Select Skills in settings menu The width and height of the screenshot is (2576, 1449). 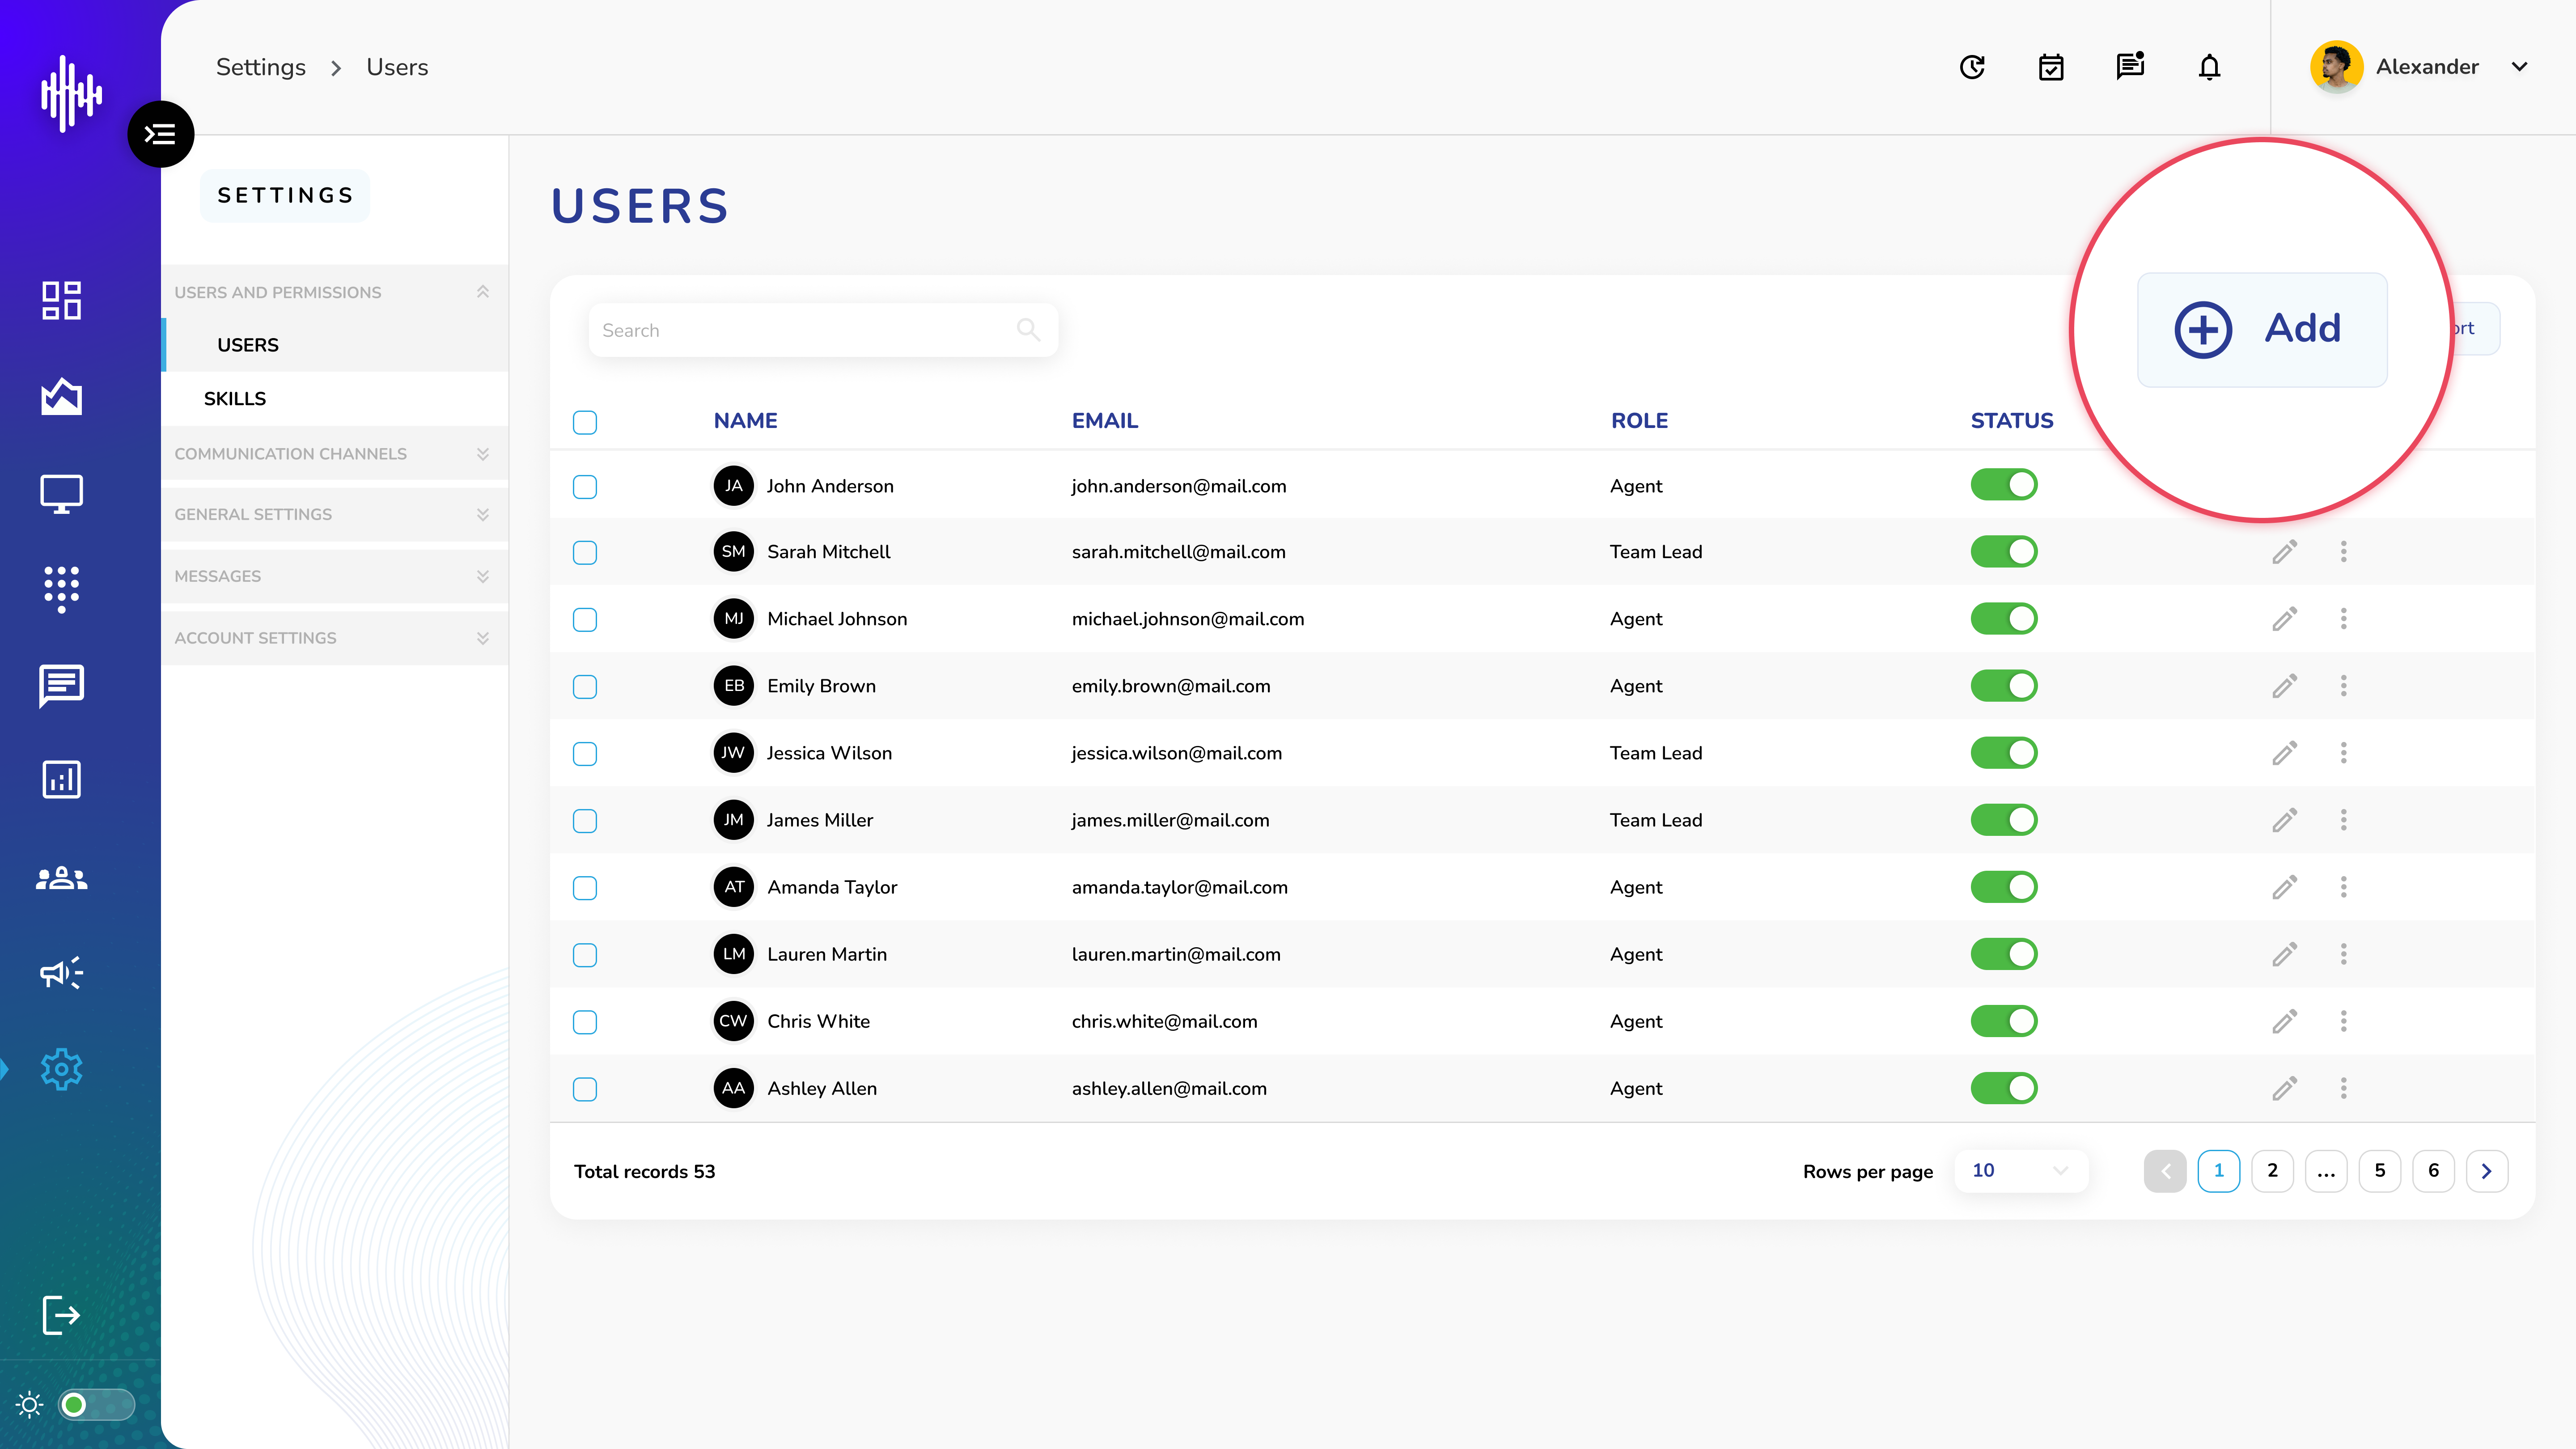point(335,398)
